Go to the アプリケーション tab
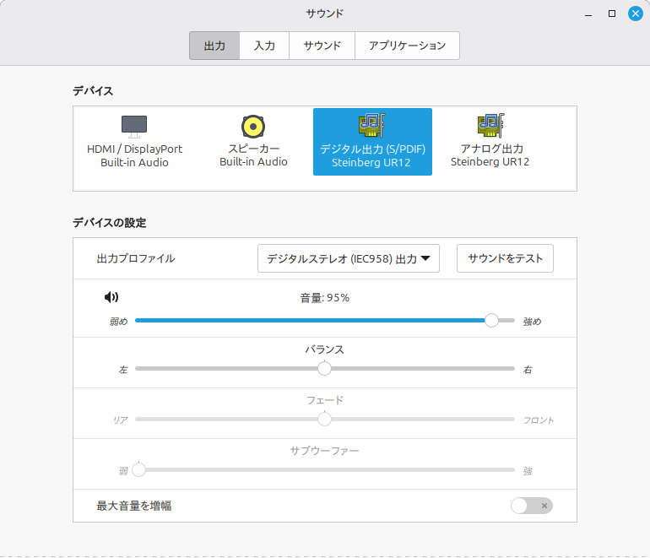650x558 pixels. point(407,46)
